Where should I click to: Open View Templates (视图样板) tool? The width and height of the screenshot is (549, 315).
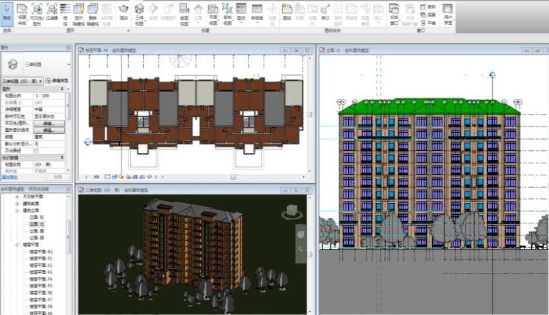click(22, 14)
